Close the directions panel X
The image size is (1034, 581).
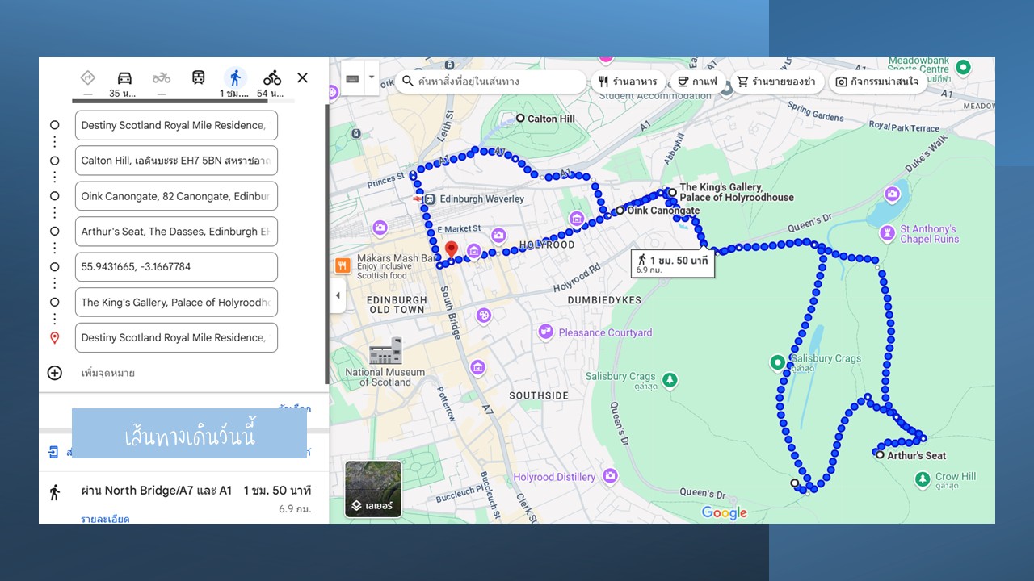(x=302, y=77)
